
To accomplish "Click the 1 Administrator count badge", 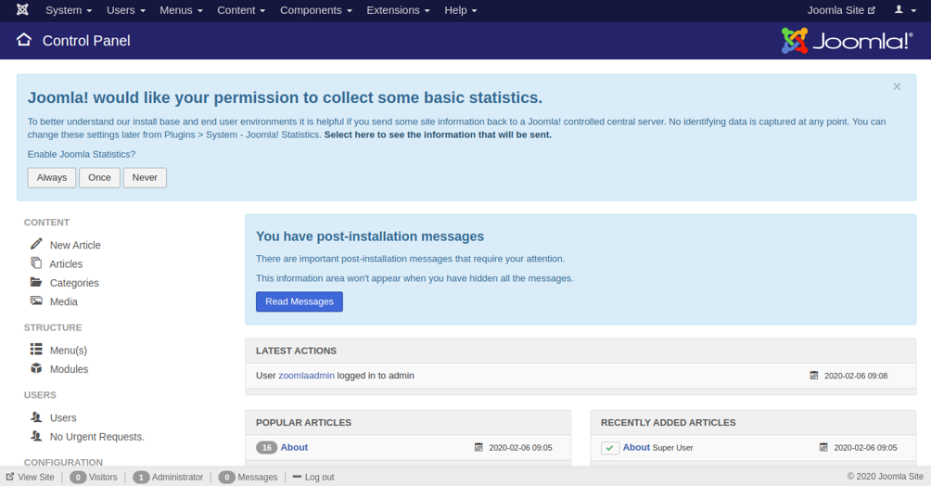I will click(141, 477).
